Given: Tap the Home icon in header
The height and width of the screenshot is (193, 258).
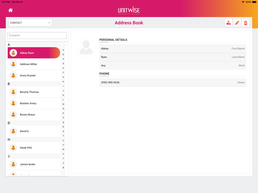Looking at the screenshot, I should tap(10, 10).
